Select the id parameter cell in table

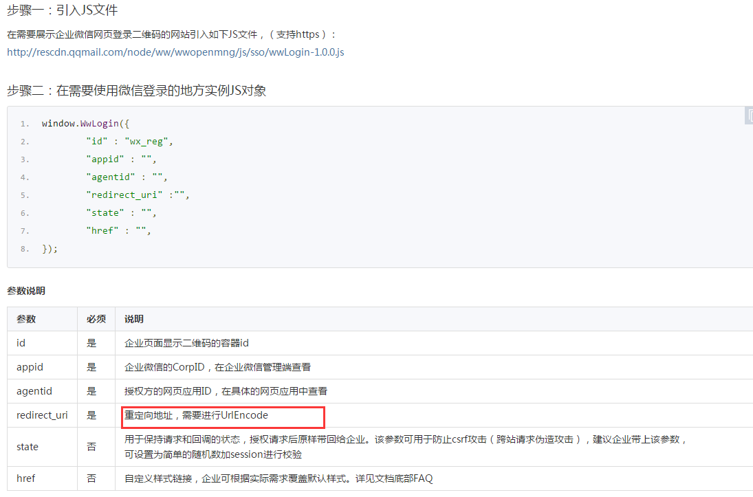point(21,343)
